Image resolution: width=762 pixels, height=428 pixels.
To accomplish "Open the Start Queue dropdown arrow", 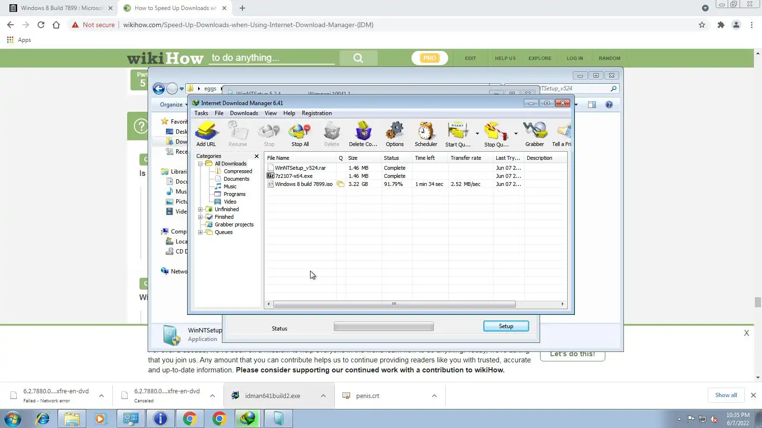I will point(477,134).
